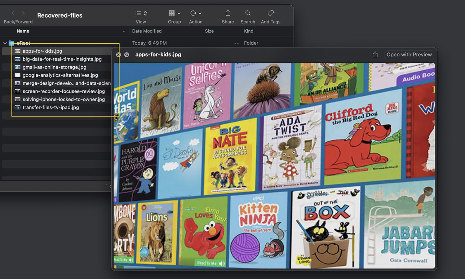Click the Search magnifier icon

click(x=248, y=13)
